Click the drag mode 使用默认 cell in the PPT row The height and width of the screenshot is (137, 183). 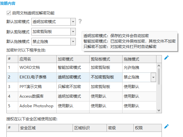(x=139, y=87)
